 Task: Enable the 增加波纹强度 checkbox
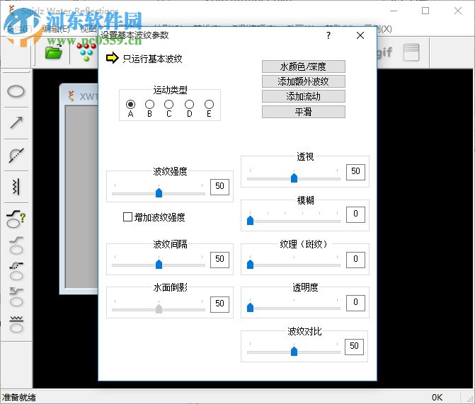coord(128,217)
